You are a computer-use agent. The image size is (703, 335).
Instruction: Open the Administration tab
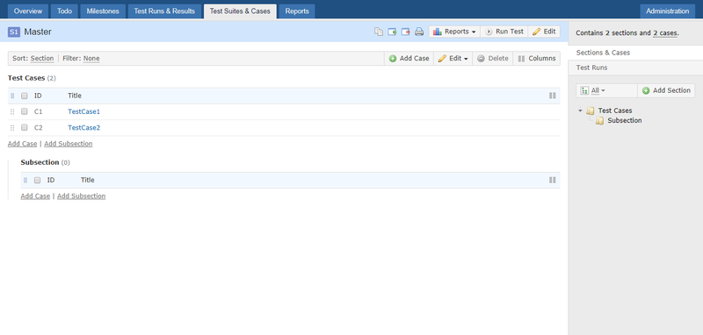point(668,11)
